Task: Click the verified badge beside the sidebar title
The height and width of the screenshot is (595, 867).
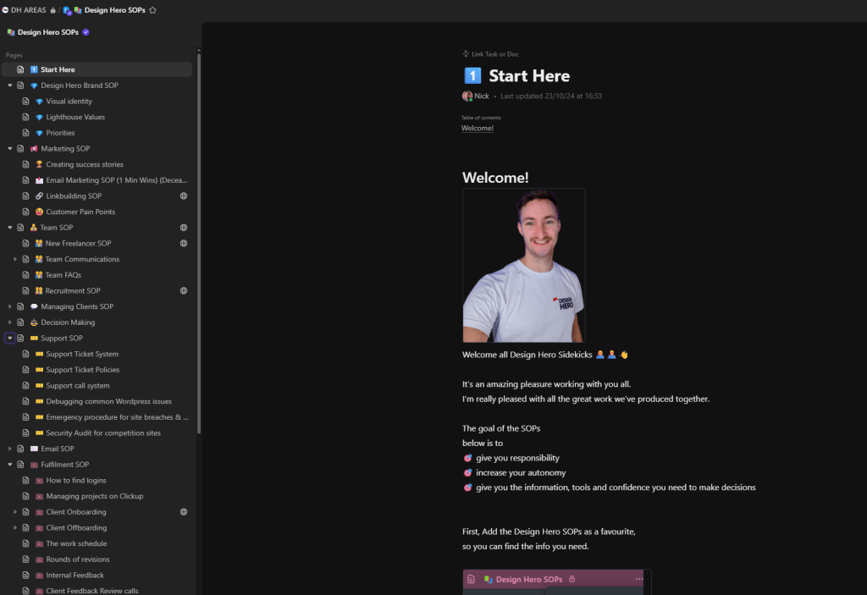Action: click(x=86, y=32)
